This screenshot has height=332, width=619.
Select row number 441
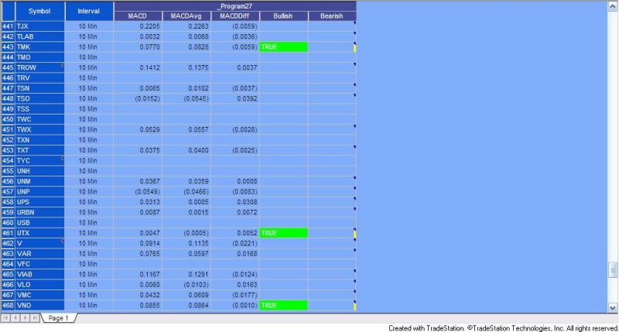tap(8, 26)
